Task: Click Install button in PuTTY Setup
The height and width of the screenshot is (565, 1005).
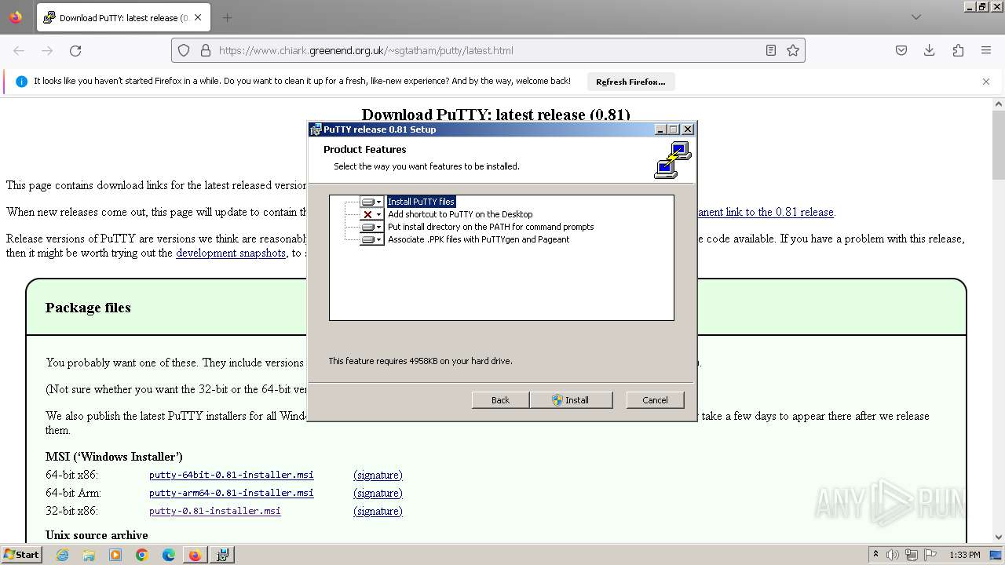Action: click(x=571, y=400)
